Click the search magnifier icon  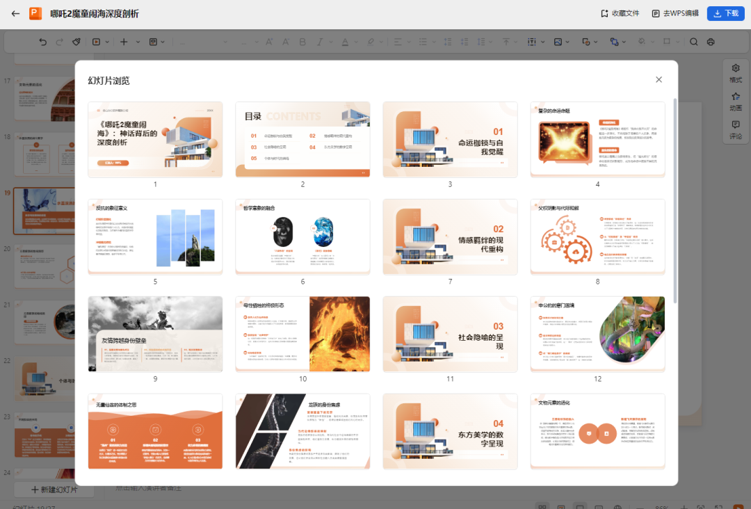click(693, 42)
